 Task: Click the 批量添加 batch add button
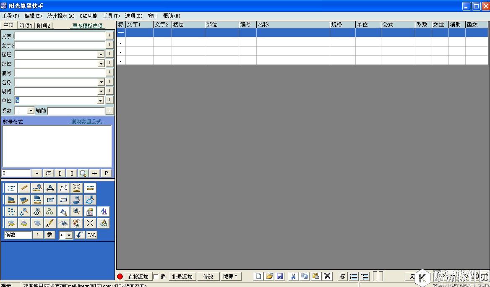tap(182, 276)
